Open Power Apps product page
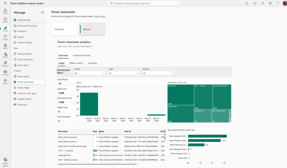Screen dimensions: 287x168 click(x=28, y=76)
